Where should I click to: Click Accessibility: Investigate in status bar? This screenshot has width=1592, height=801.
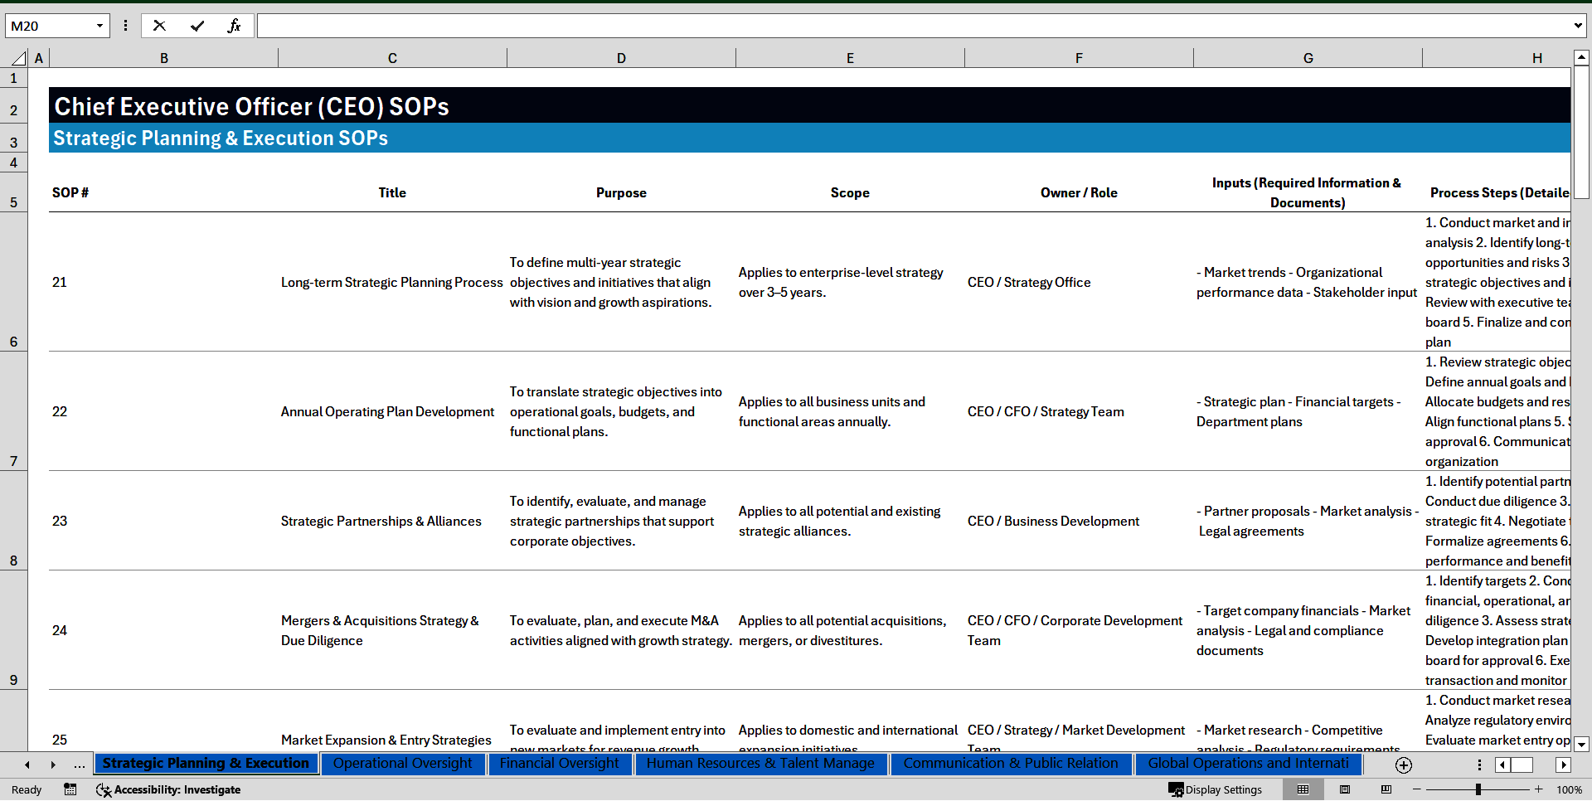[x=168, y=789]
